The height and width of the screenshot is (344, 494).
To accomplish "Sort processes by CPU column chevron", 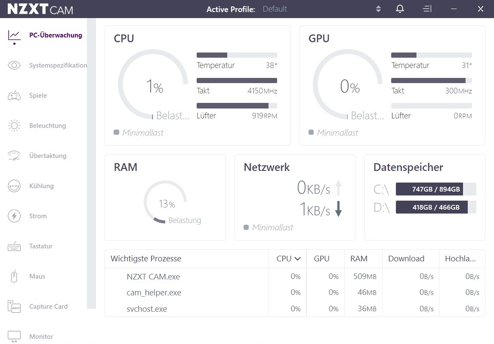I will pyautogui.click(x=297, y=259).
